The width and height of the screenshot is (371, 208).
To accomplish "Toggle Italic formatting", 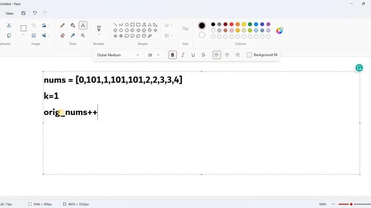I will tap(183, 55).
